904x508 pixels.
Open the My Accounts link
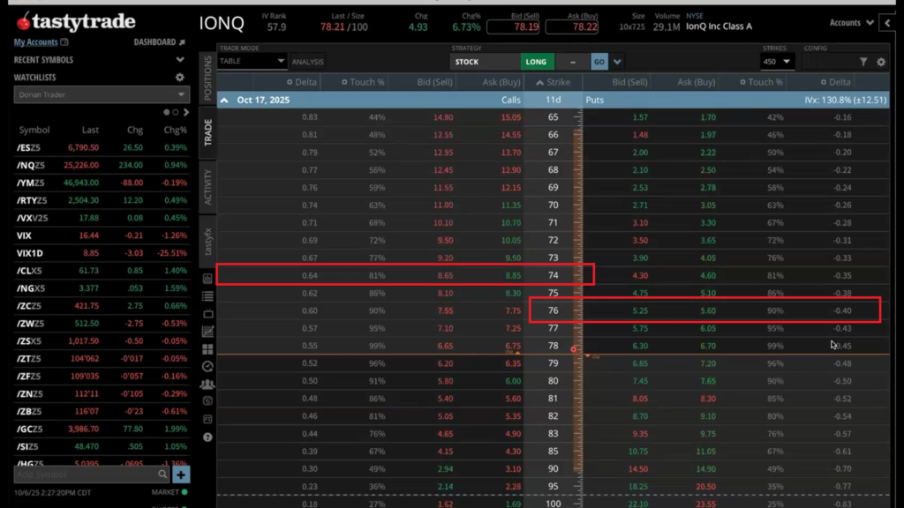coord(35,42)
